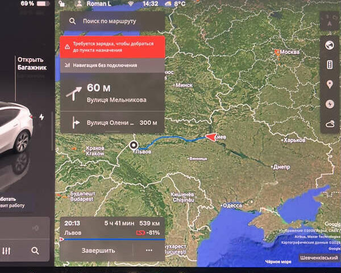Image resolution: width=341 pixels, height=273 pixels.
Task: Expand trip summary with arrival 20:13
Action: [x=113, y=227]
